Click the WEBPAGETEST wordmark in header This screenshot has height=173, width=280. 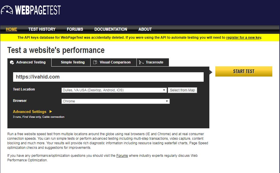pos(38,10)
